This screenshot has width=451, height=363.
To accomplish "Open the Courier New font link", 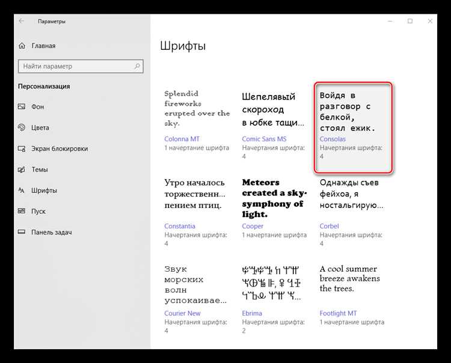I will pyautogui.click(x=182, y=313).
